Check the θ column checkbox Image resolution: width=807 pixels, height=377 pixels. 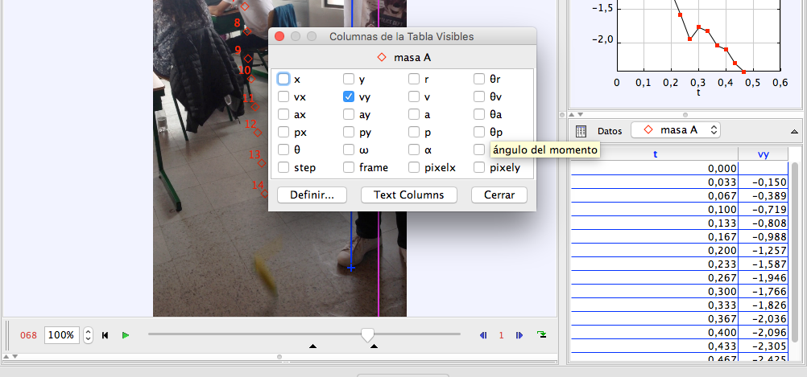tap(283, 150)
